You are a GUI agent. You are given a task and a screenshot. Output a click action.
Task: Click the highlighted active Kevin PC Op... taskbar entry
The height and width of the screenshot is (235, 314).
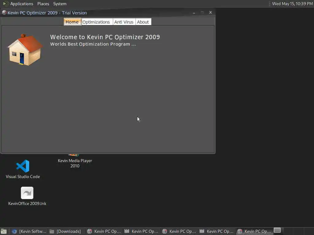pyautogui.click(x=254, y=231)
